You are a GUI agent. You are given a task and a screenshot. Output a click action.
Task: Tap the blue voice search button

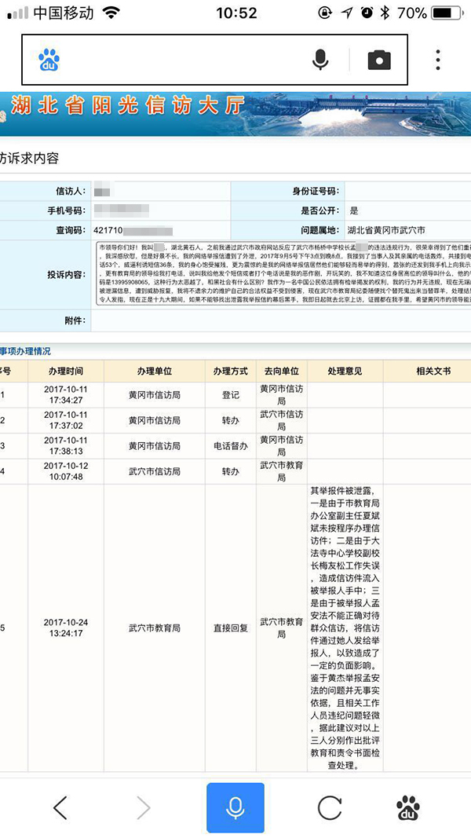tap(235, 807)
